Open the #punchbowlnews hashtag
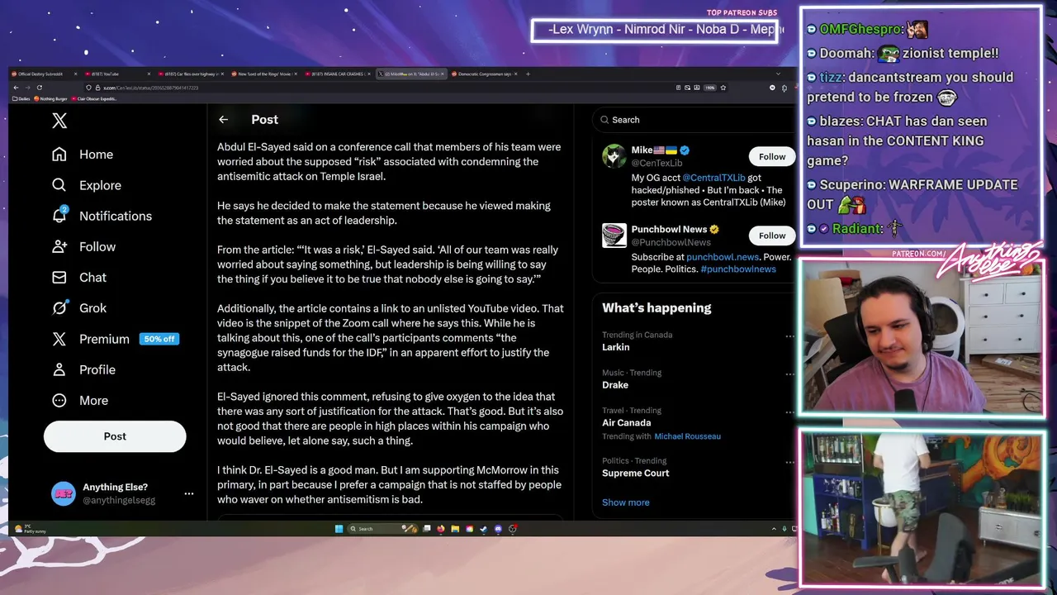The image size is (1057, 595). (738, 269)
